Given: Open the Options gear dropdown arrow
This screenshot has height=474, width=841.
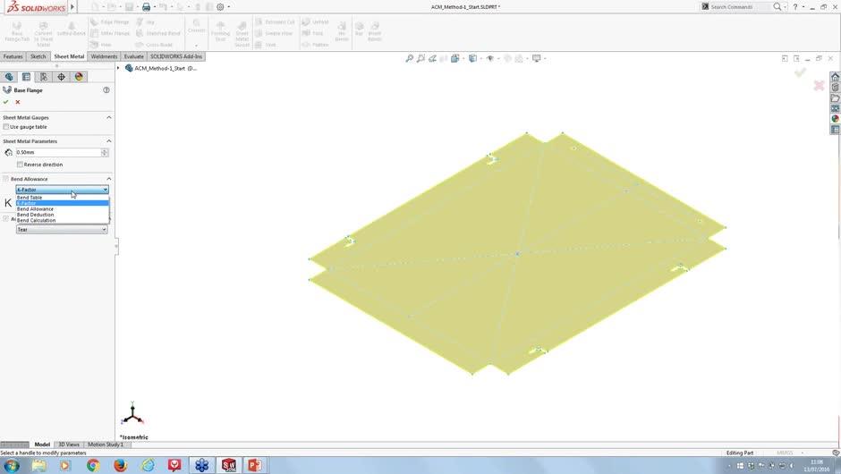Looking at the screenshot, I should (x=228, y=7).
